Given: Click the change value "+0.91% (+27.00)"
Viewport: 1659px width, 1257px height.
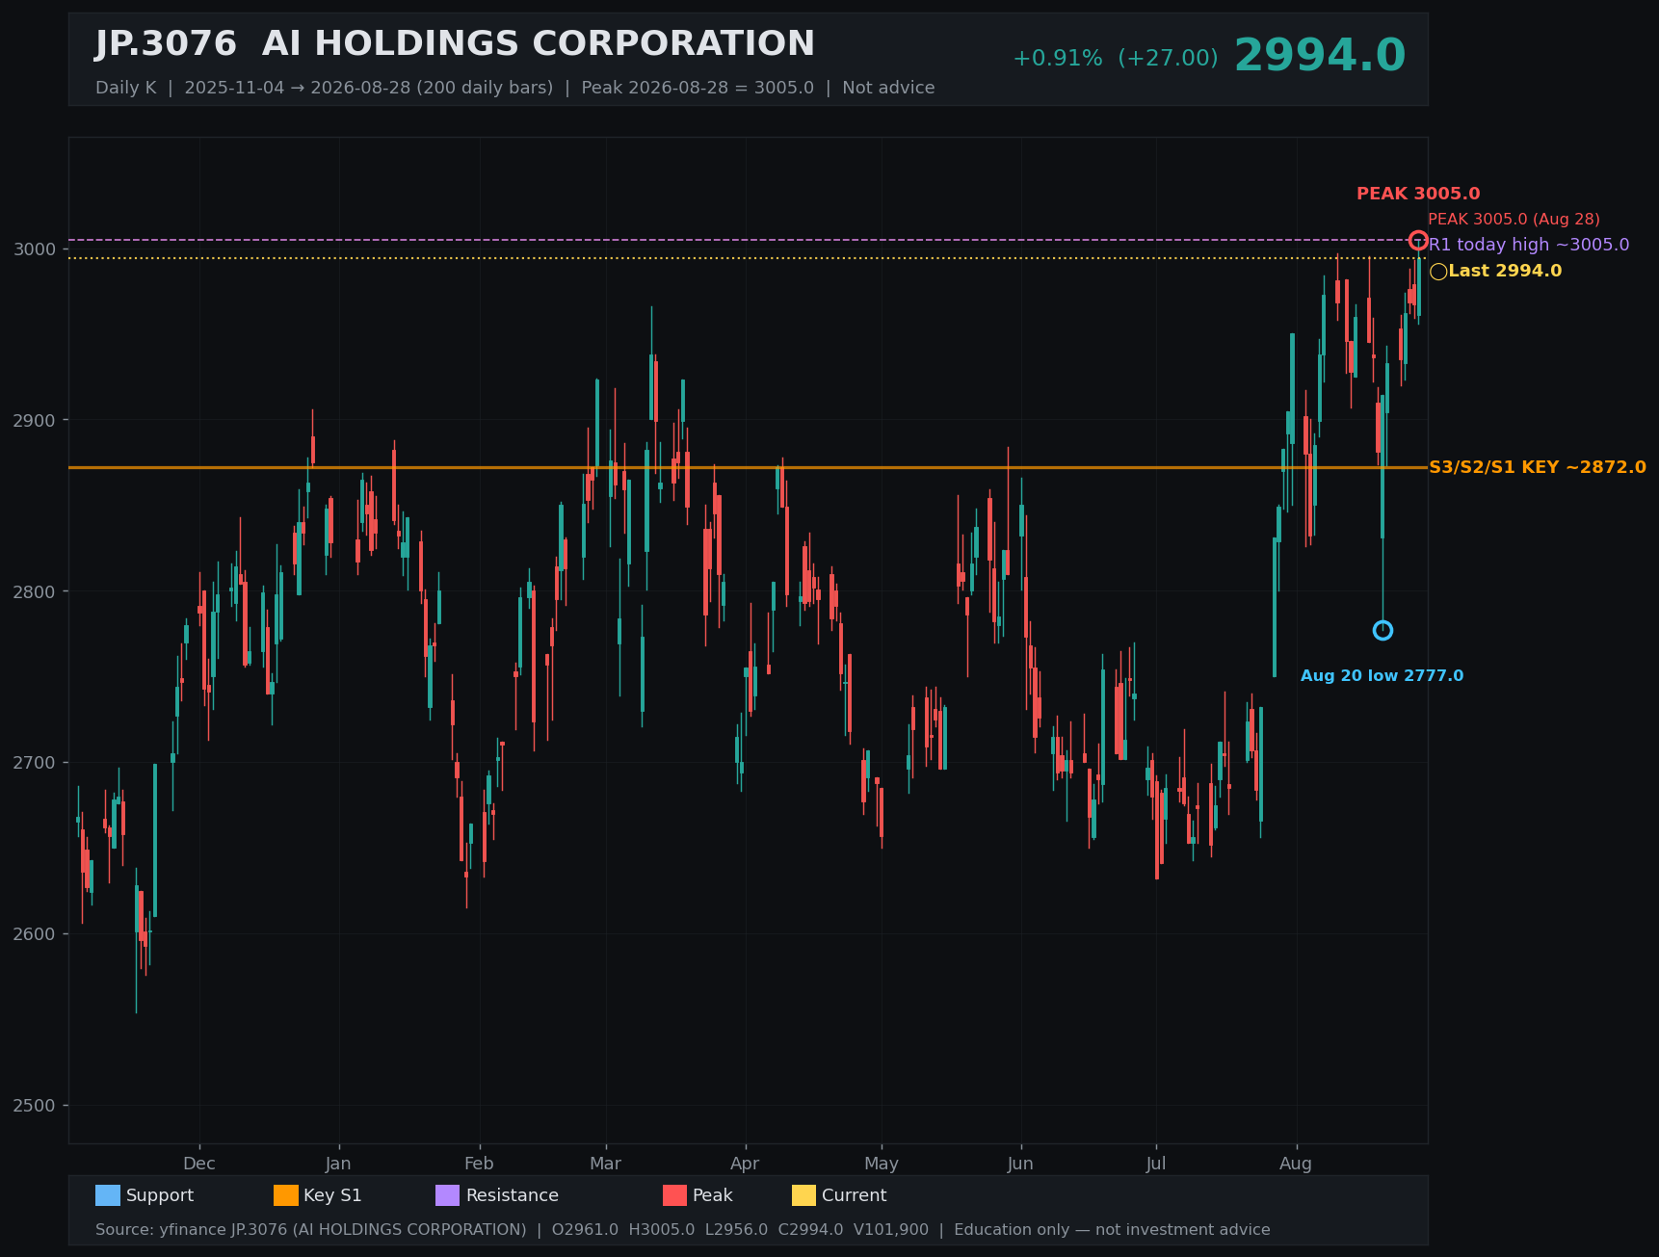Looking at the screenshot, I should (x=1115, y=59).
